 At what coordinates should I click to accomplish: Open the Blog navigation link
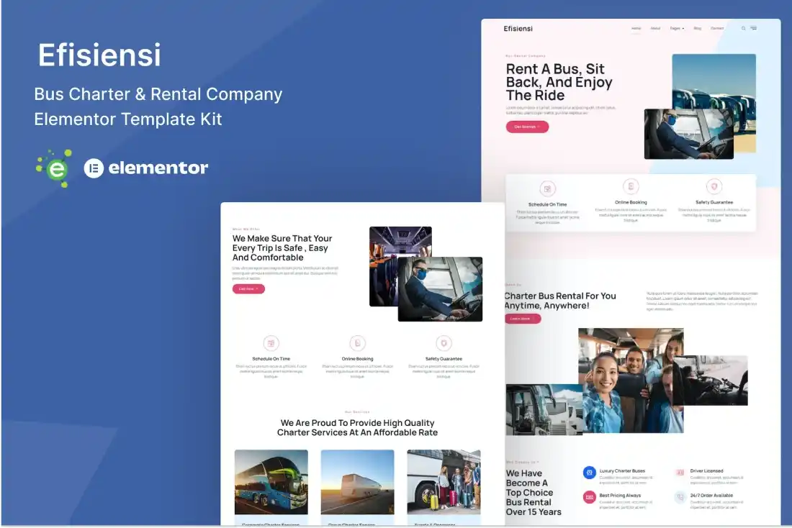697,29
